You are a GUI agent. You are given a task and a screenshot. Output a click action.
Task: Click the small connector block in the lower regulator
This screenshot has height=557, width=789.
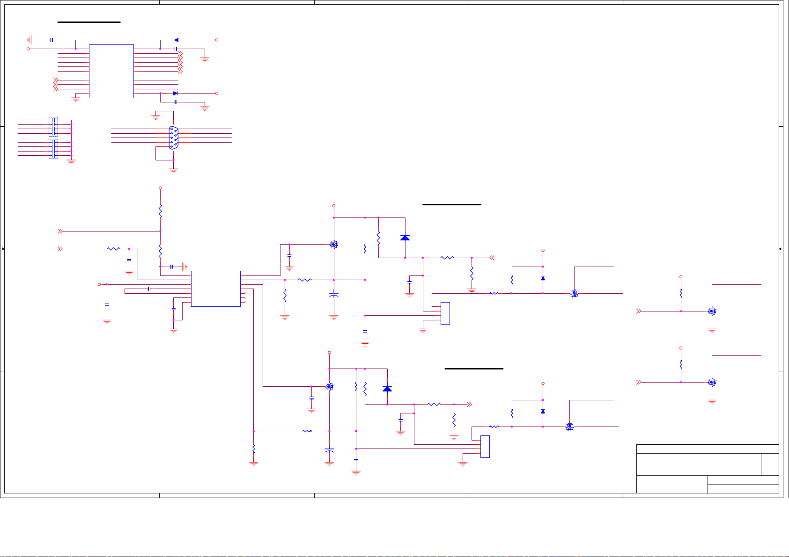[485, 447]
